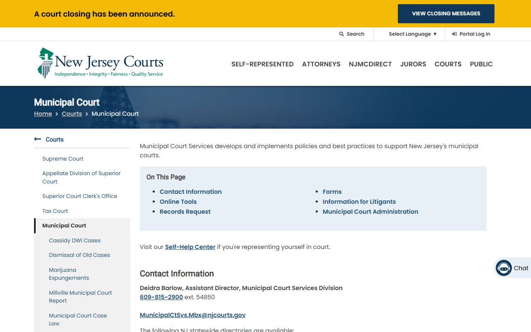
Task: Click the Chat label
Action: [x=521, y=268]
